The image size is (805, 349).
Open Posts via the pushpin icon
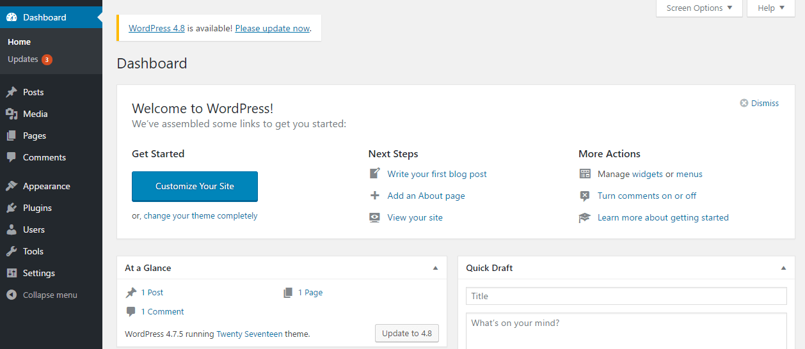(x=12, y=92)
